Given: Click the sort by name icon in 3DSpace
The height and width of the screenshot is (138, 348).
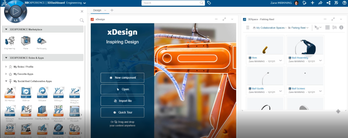Looking at the screenshot, I should pos(334,27).
